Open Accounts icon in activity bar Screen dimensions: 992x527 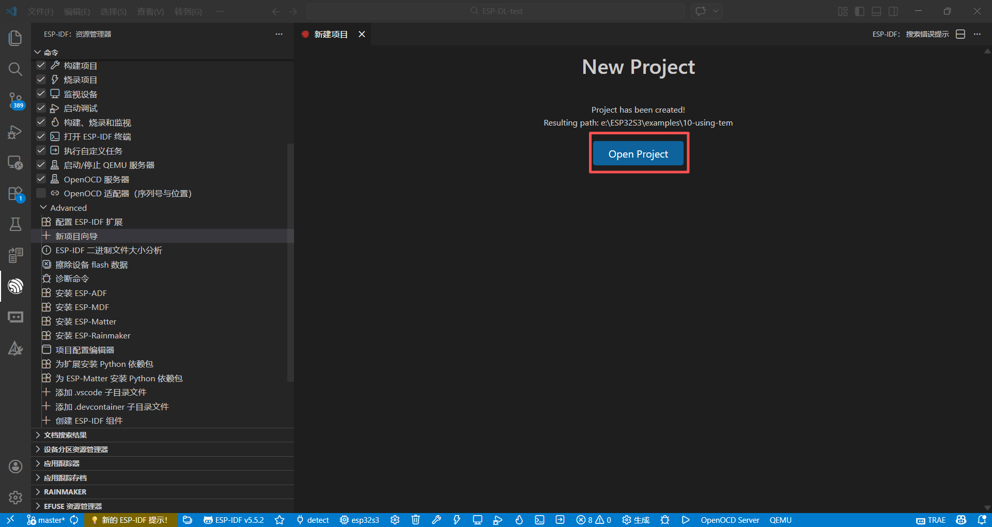click(x=16, y=467)
